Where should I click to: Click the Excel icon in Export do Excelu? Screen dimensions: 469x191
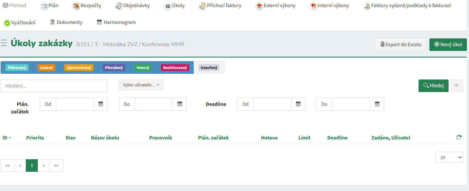click(383, 45)
